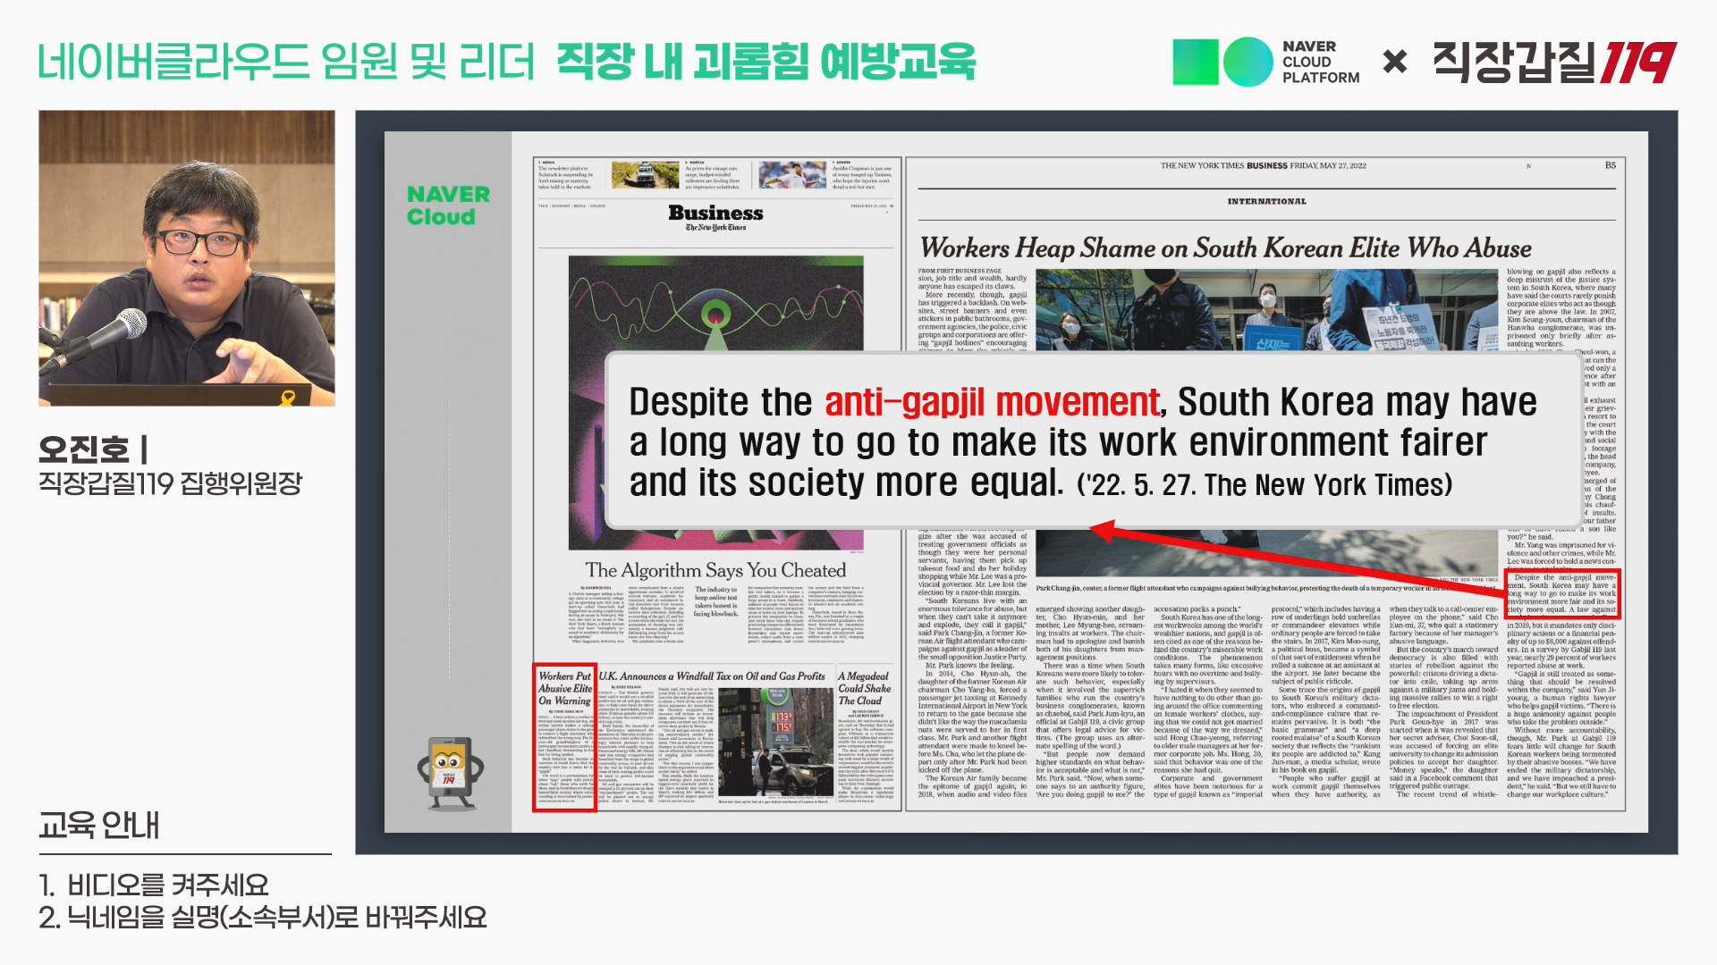Click the X symbol between logos
The height and width of the screenshot is (965, 1717).
tap(1394, 62)
